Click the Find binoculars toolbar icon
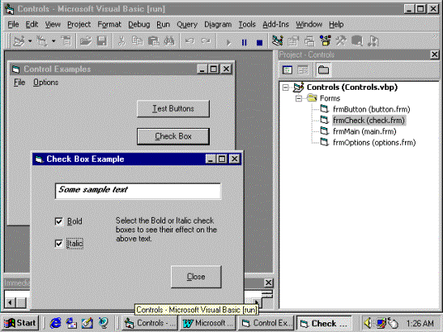 click(169, 41)
